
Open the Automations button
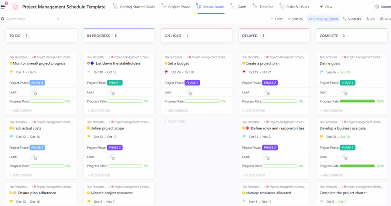(382, 7)
